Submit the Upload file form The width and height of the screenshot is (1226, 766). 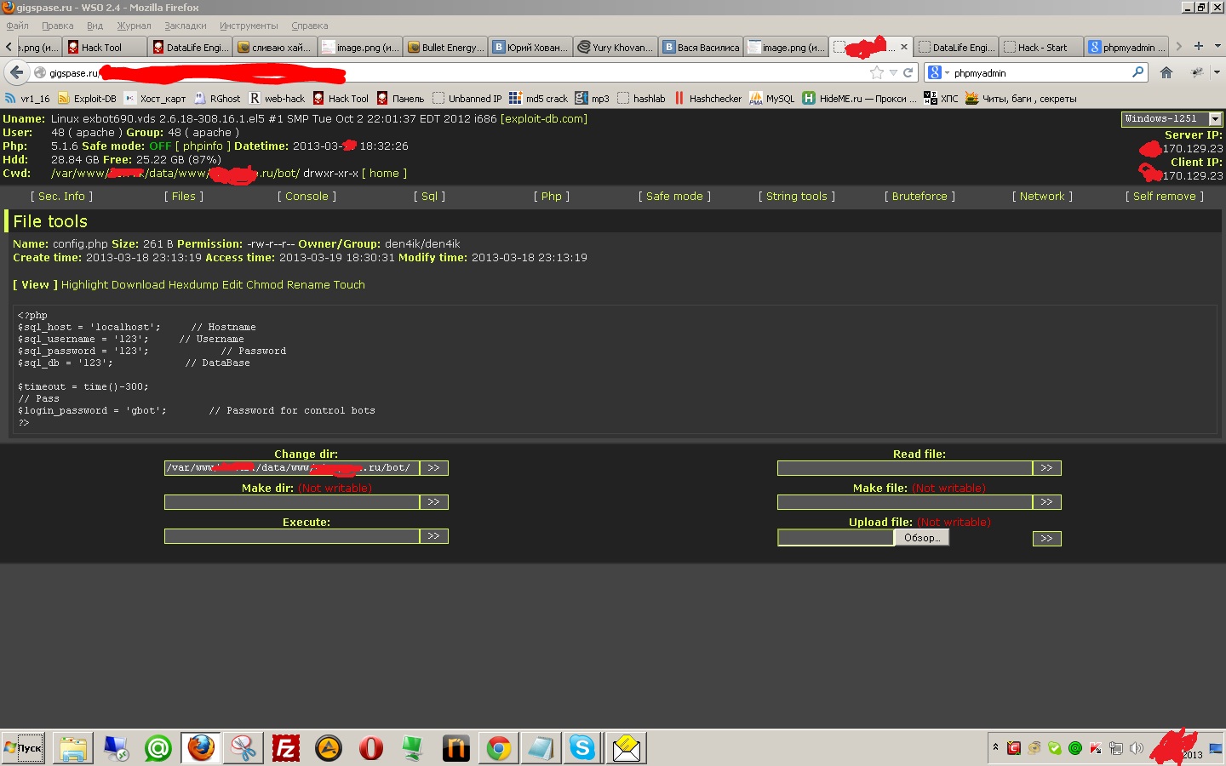[x=1047, y=539]
